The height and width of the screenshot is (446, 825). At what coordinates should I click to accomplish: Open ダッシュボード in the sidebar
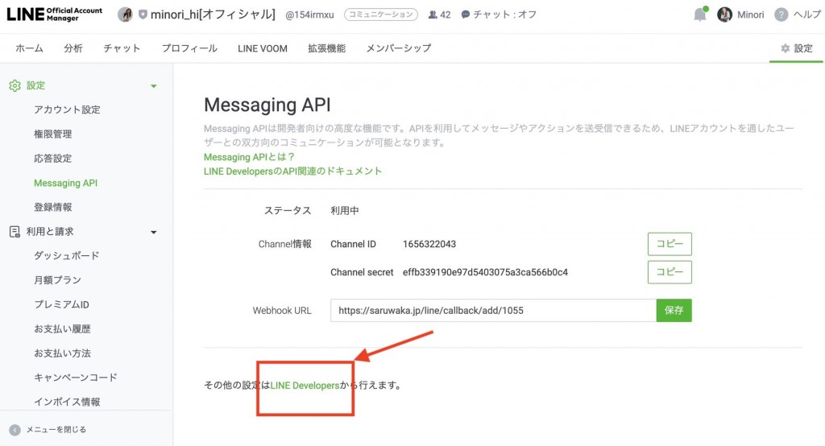coord(66,256)
